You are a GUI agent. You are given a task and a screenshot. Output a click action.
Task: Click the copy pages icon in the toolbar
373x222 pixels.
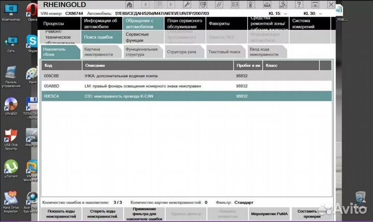click(x=158, y=5)
